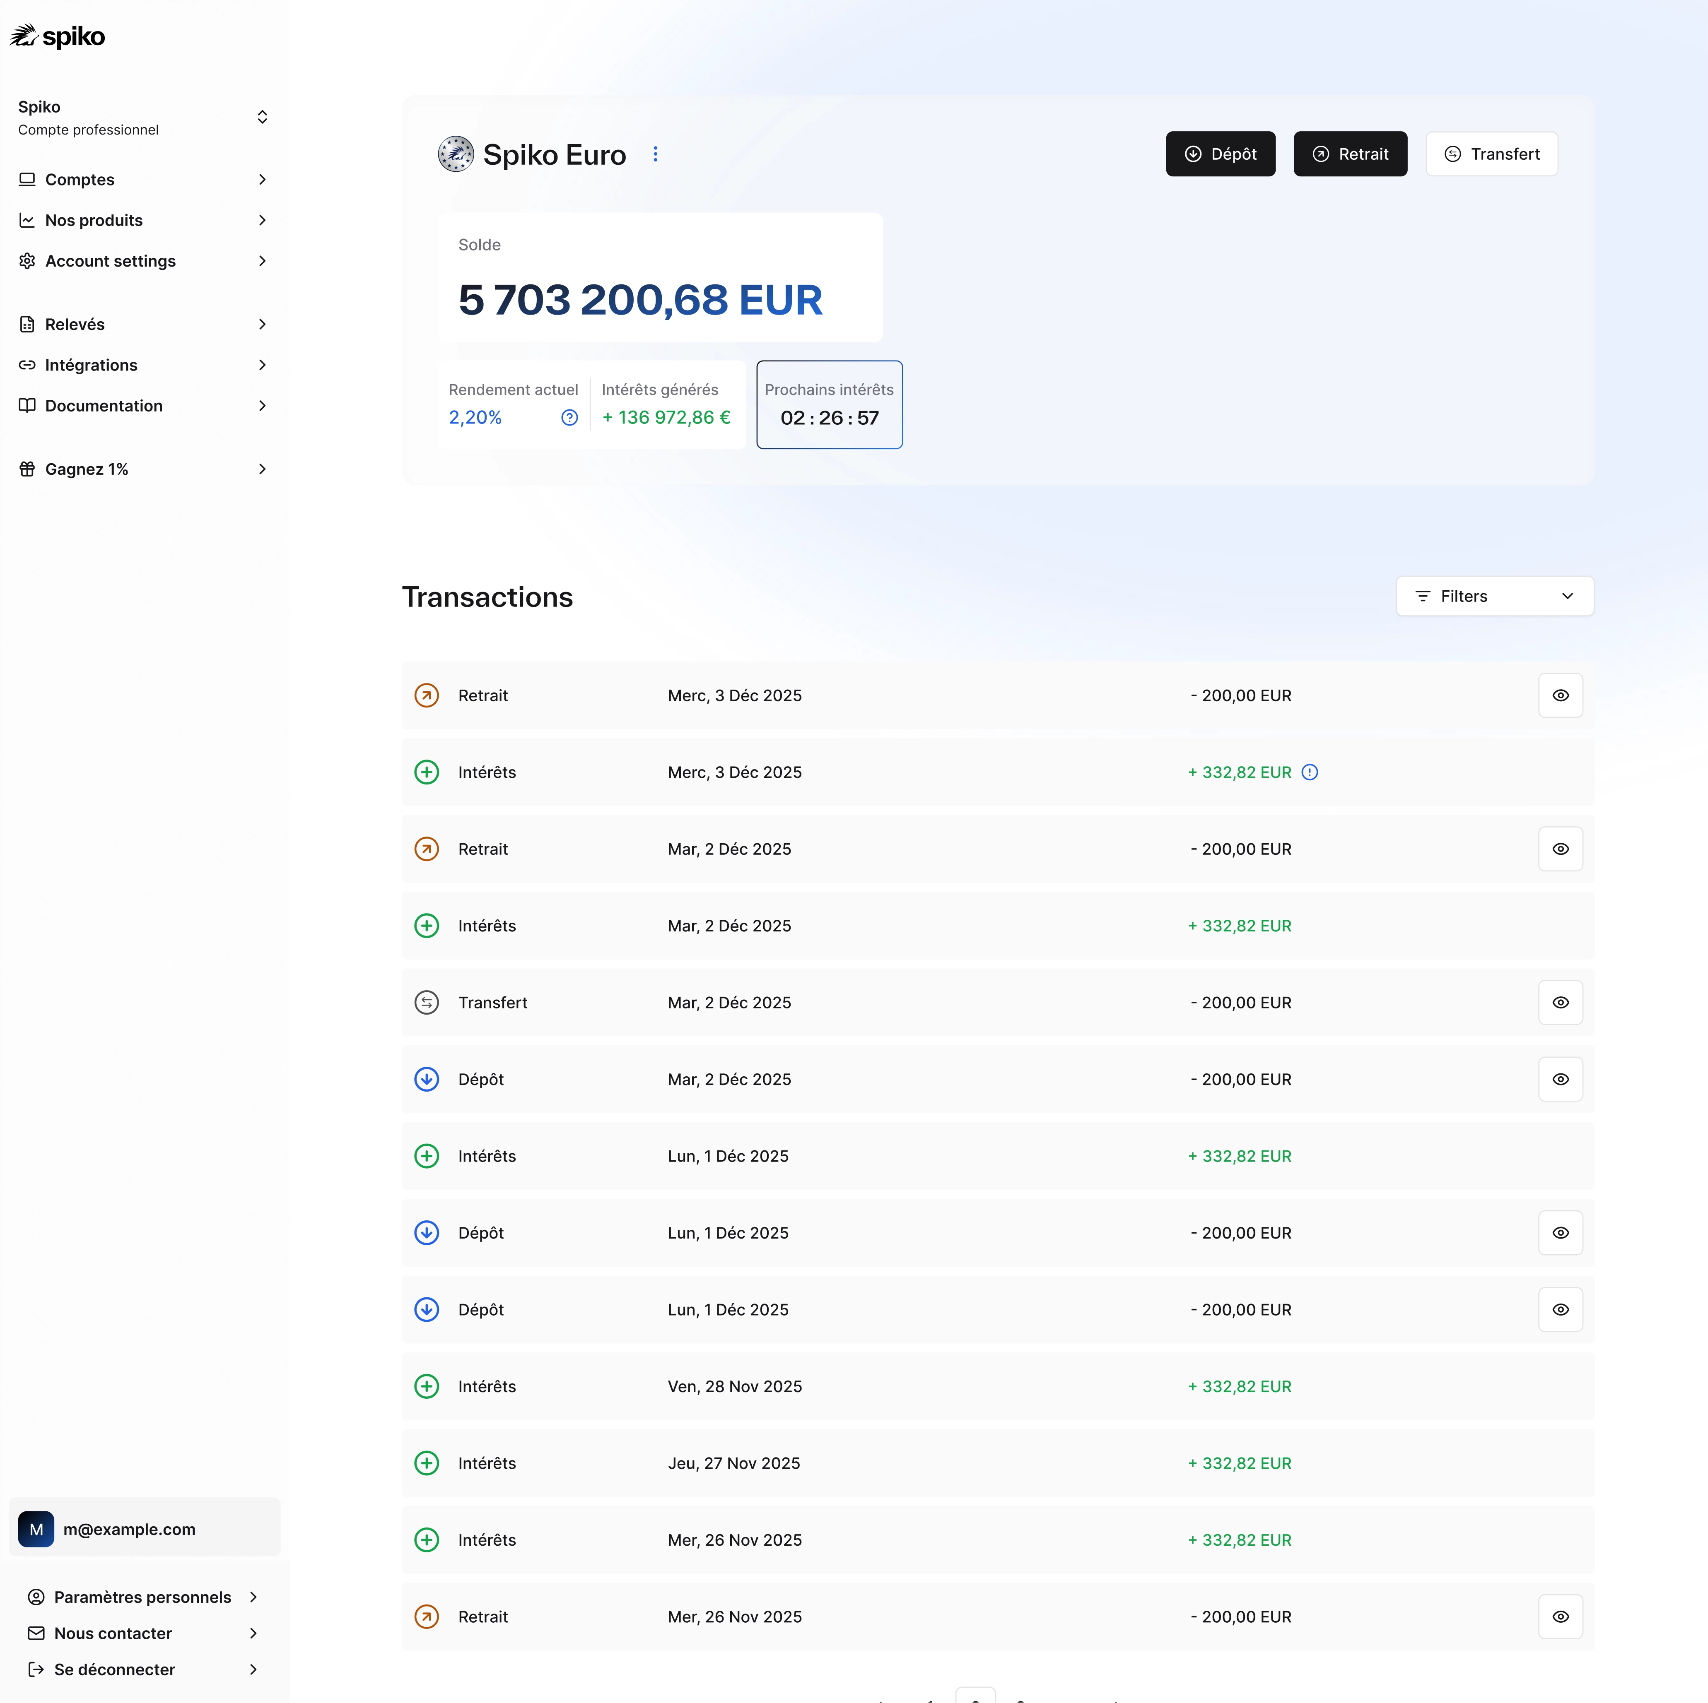Click the info icon on the Intérêts transaction
Screen dimensions: 1708x1703
tap(1309, 772)
